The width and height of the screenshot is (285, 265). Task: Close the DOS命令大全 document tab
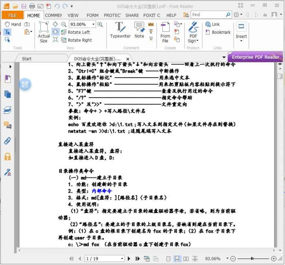click(x=128, y=59)
